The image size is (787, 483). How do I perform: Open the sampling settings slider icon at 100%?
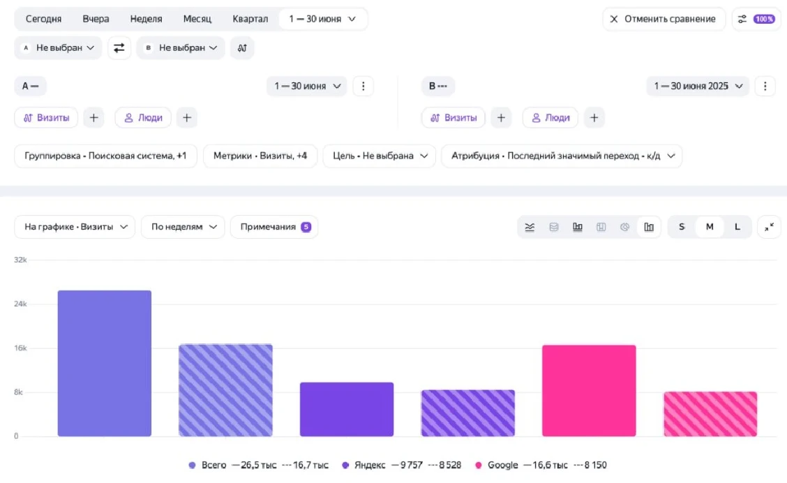coord(742,19)
